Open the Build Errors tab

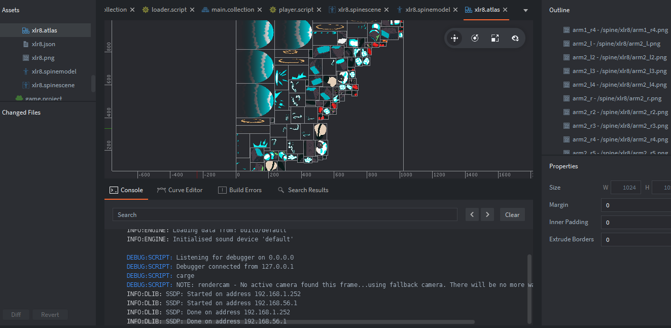tap(240, 190)
